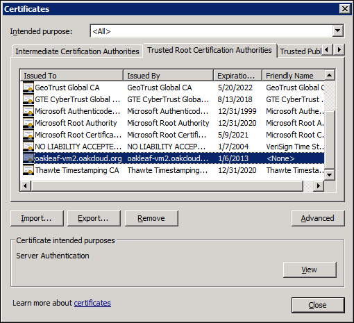View the selected certificate details
The height and width of the screenshot is (323, 354).
(310, 270)
